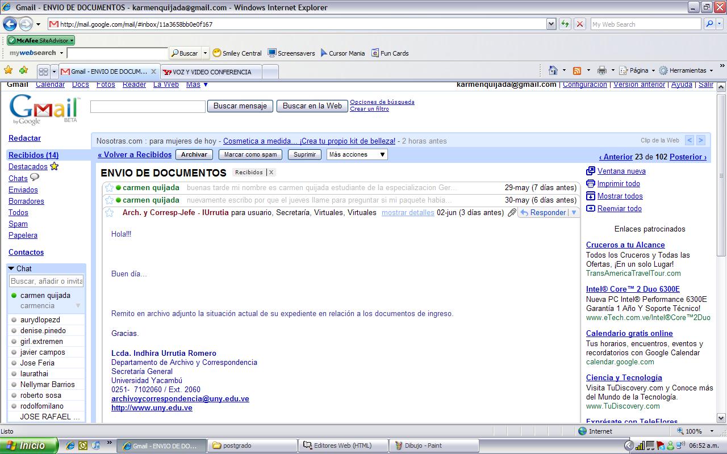This screenshot has width=727, height=454.
Task: Click the IE Back navigation arrow
Action: pos(10,24)
